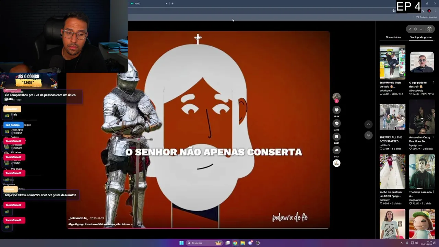The height and width of the screenshot is (247, 439).
Task: Open the volume icon in system tray
Action: click(417, 243)
